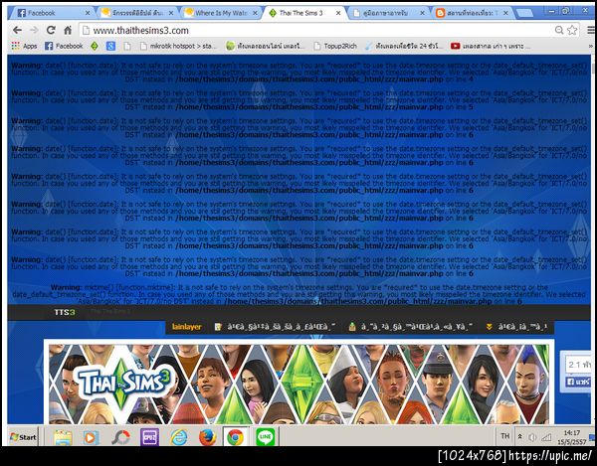Go to the browser home page
The height and width of the screenshot is (466, 597).
[x=68, y=30]
